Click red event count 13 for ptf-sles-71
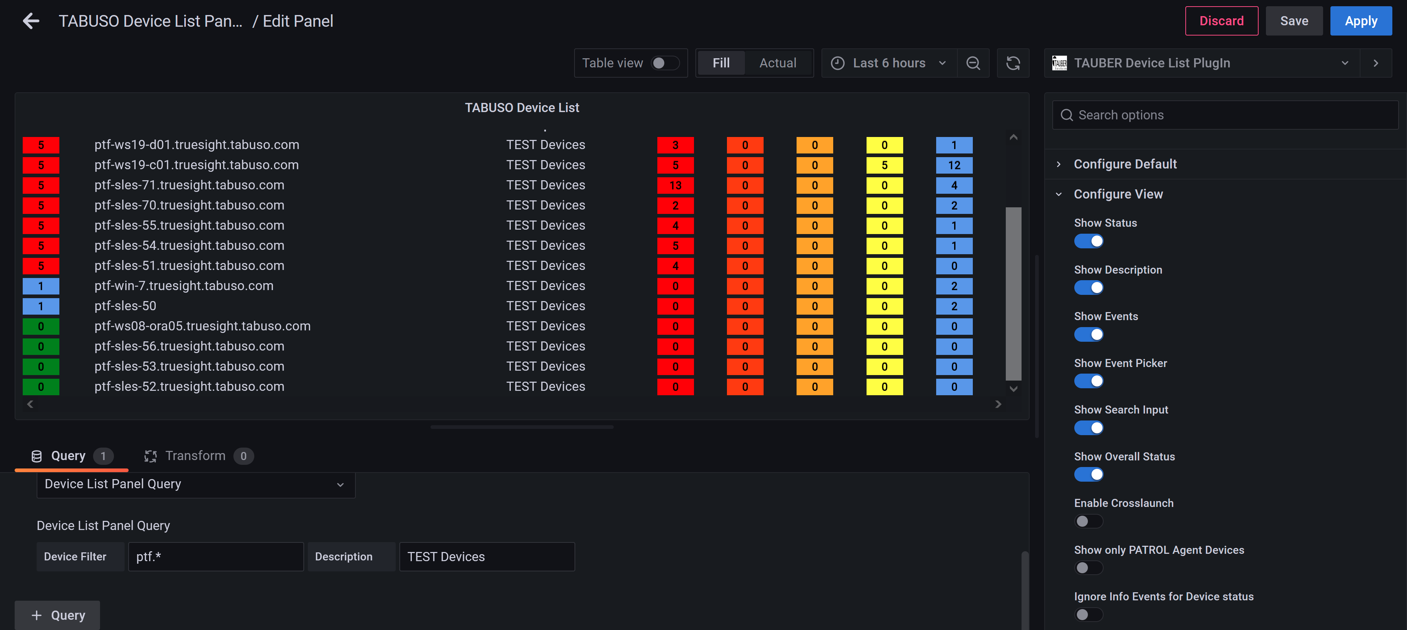 [x=675, y=186]
